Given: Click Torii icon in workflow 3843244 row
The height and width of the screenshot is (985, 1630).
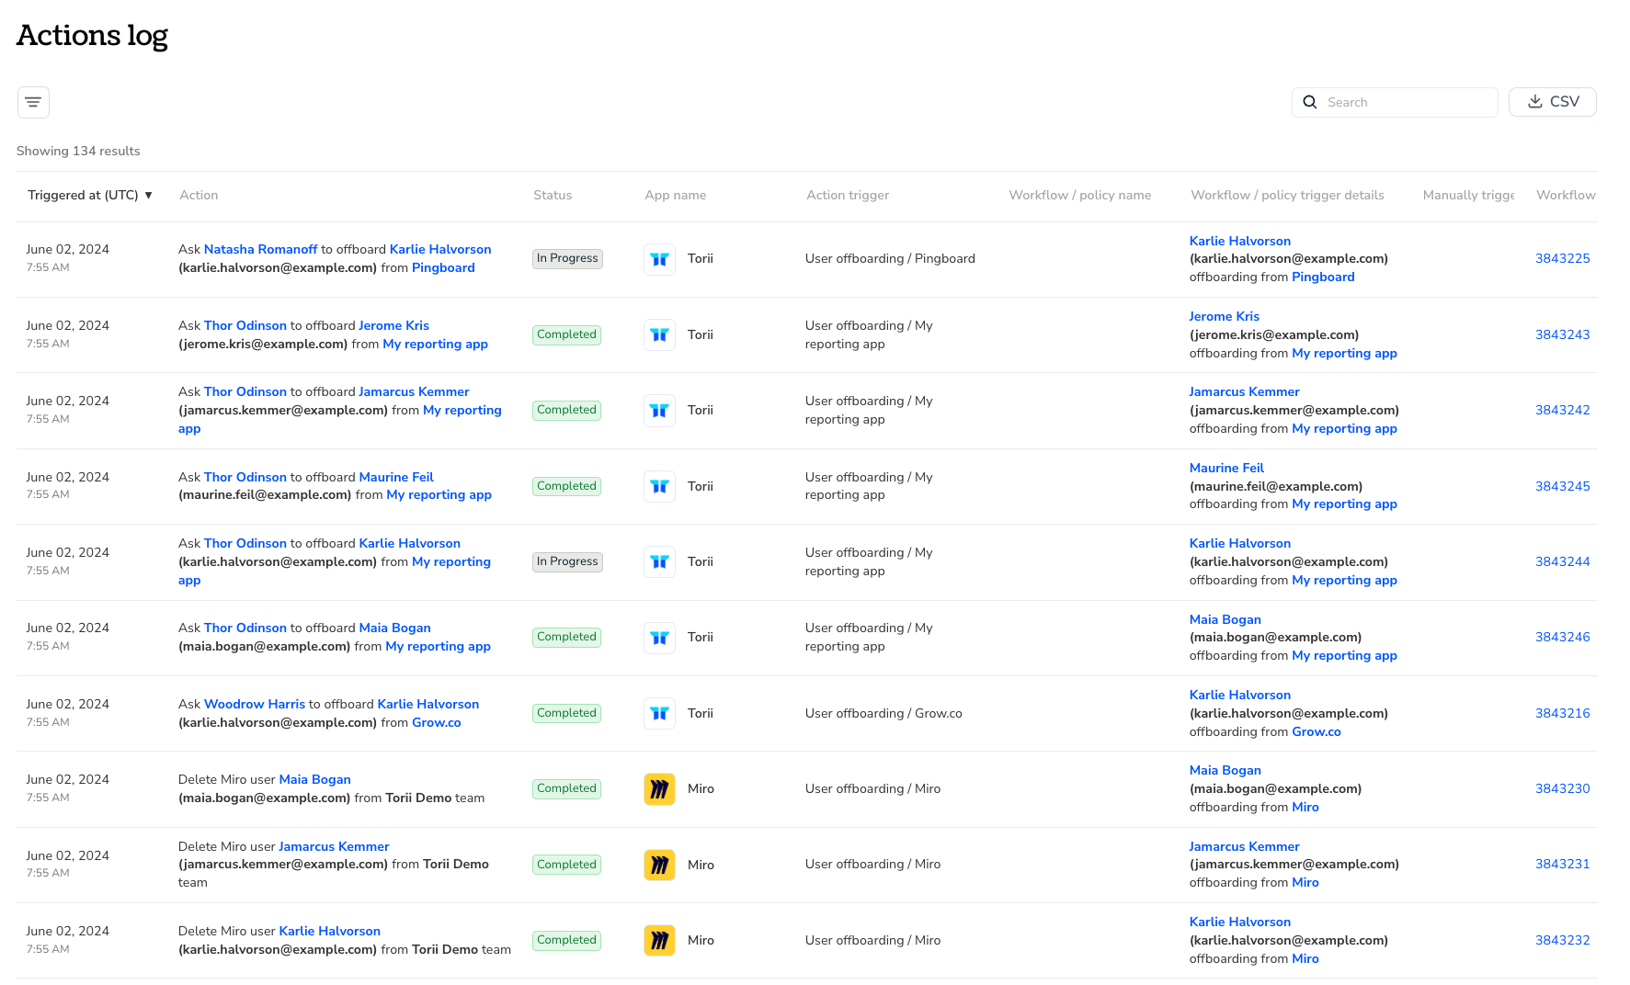Looking at the screenshot, I should 659,561.
